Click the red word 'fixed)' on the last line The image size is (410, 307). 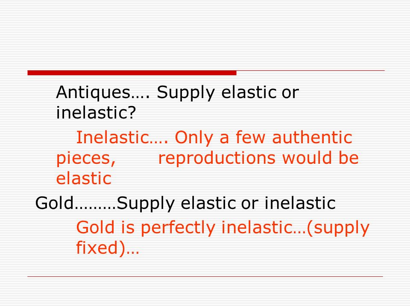[101, 248]
